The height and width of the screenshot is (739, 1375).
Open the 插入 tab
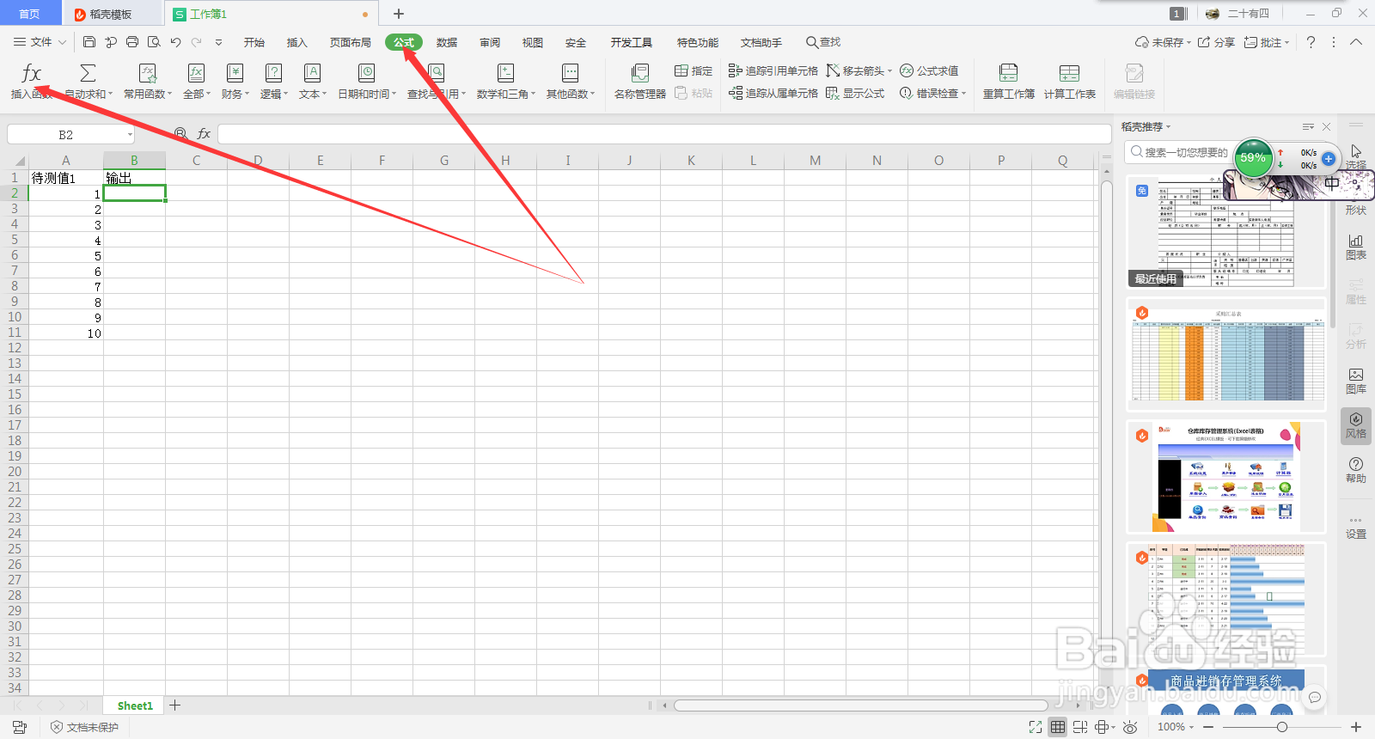pyautogui.click(x=297, y=42)
